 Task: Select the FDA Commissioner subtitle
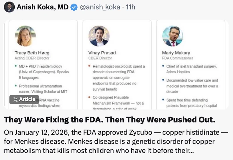click(x=177, y=58)
